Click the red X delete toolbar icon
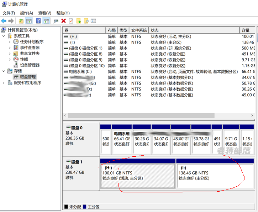 [x=63, y=21]
